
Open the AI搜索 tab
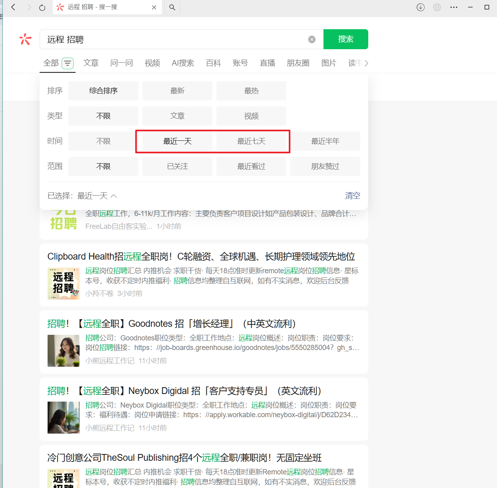(183, 63)
